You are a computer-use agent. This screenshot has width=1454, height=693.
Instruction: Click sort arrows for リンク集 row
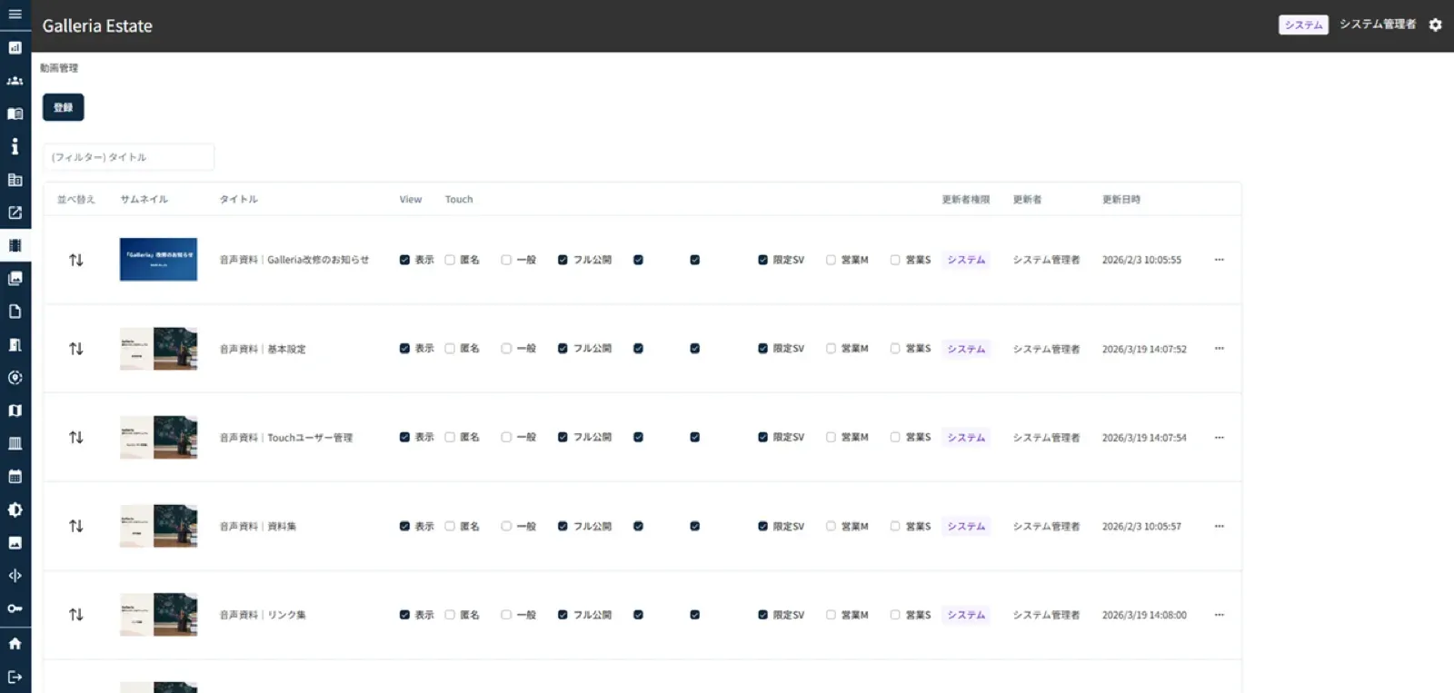tap(76, 615)
